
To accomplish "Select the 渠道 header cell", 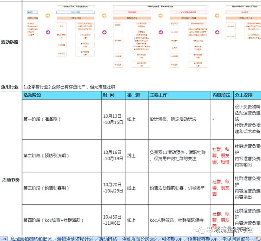I will pyautogui.click(x=137, y=95).
